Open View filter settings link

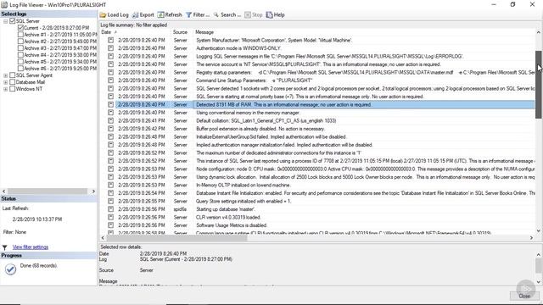[31, 247]
